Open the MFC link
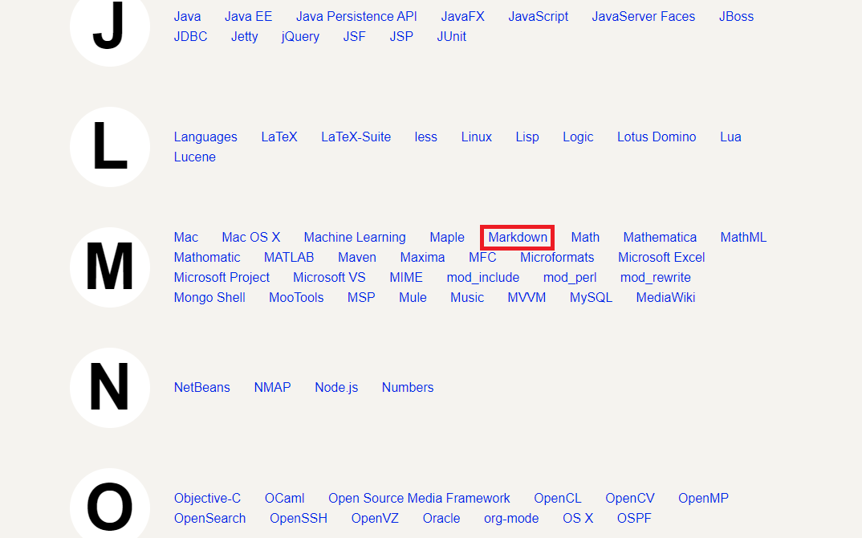The image size is (862, 538). click(482, 258)
